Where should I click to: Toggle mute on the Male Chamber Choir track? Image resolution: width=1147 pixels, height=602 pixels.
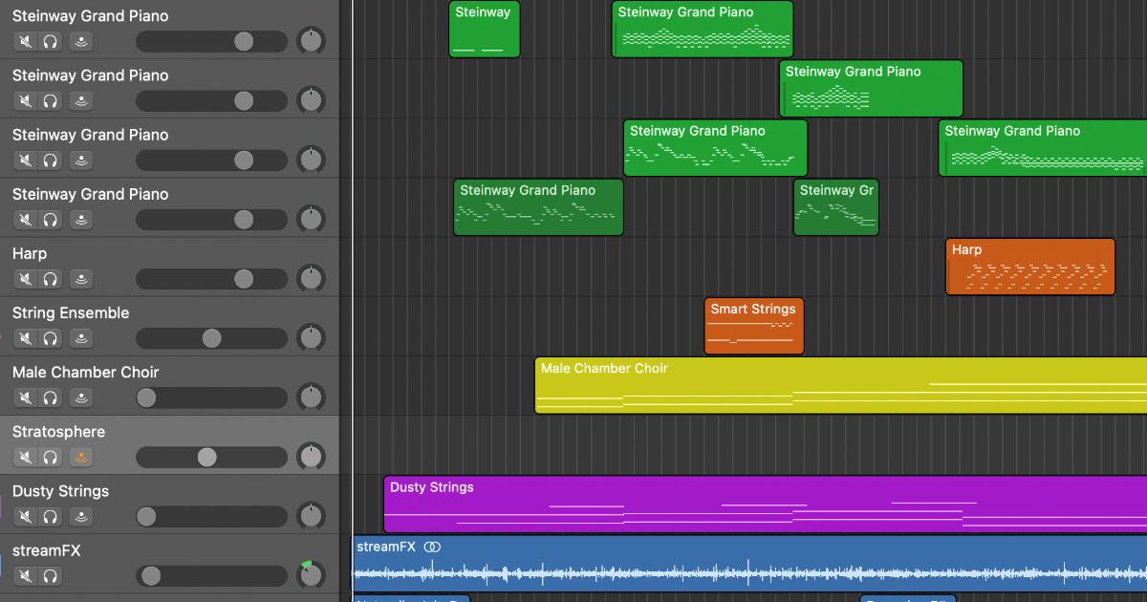coord(24,398)
